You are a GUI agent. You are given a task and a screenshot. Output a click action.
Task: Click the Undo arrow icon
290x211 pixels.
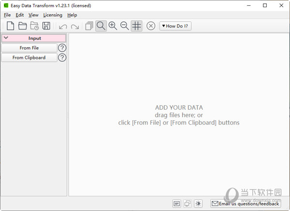[x=63, y=27]
